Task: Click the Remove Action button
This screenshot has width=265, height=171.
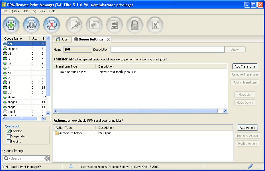Action: tap(247, 136)
